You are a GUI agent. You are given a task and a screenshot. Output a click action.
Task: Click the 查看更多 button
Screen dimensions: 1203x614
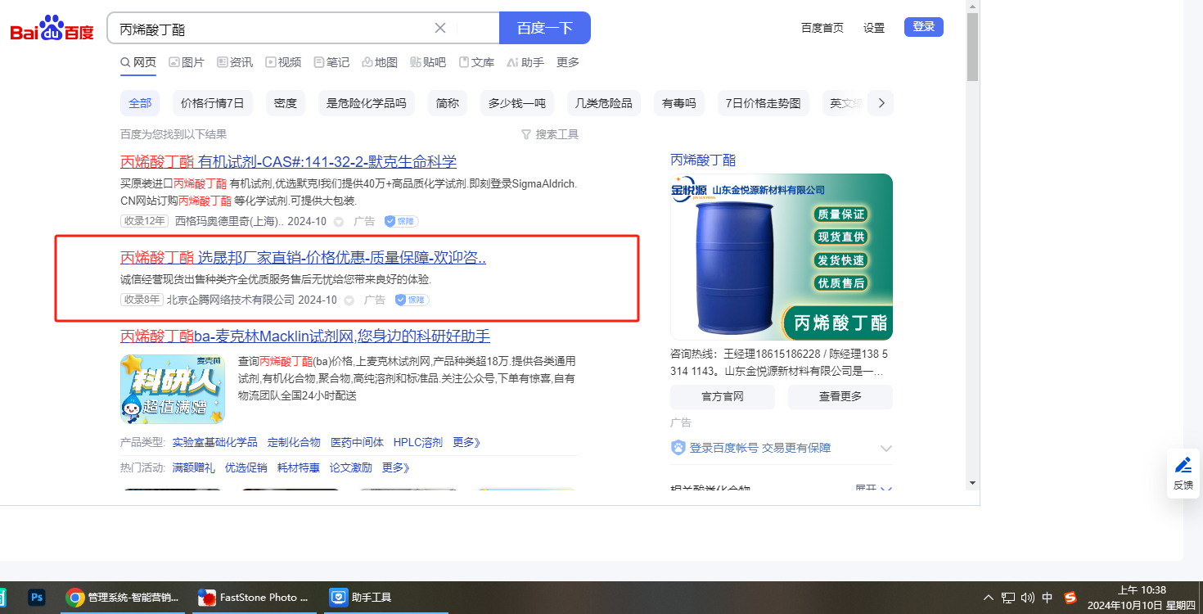point(840,396)
